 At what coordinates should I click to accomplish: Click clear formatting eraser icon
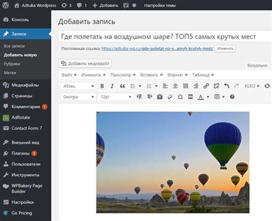coord(170,97)
